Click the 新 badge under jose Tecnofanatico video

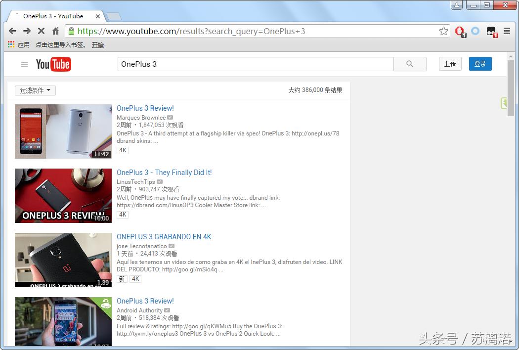click(122, 279)
